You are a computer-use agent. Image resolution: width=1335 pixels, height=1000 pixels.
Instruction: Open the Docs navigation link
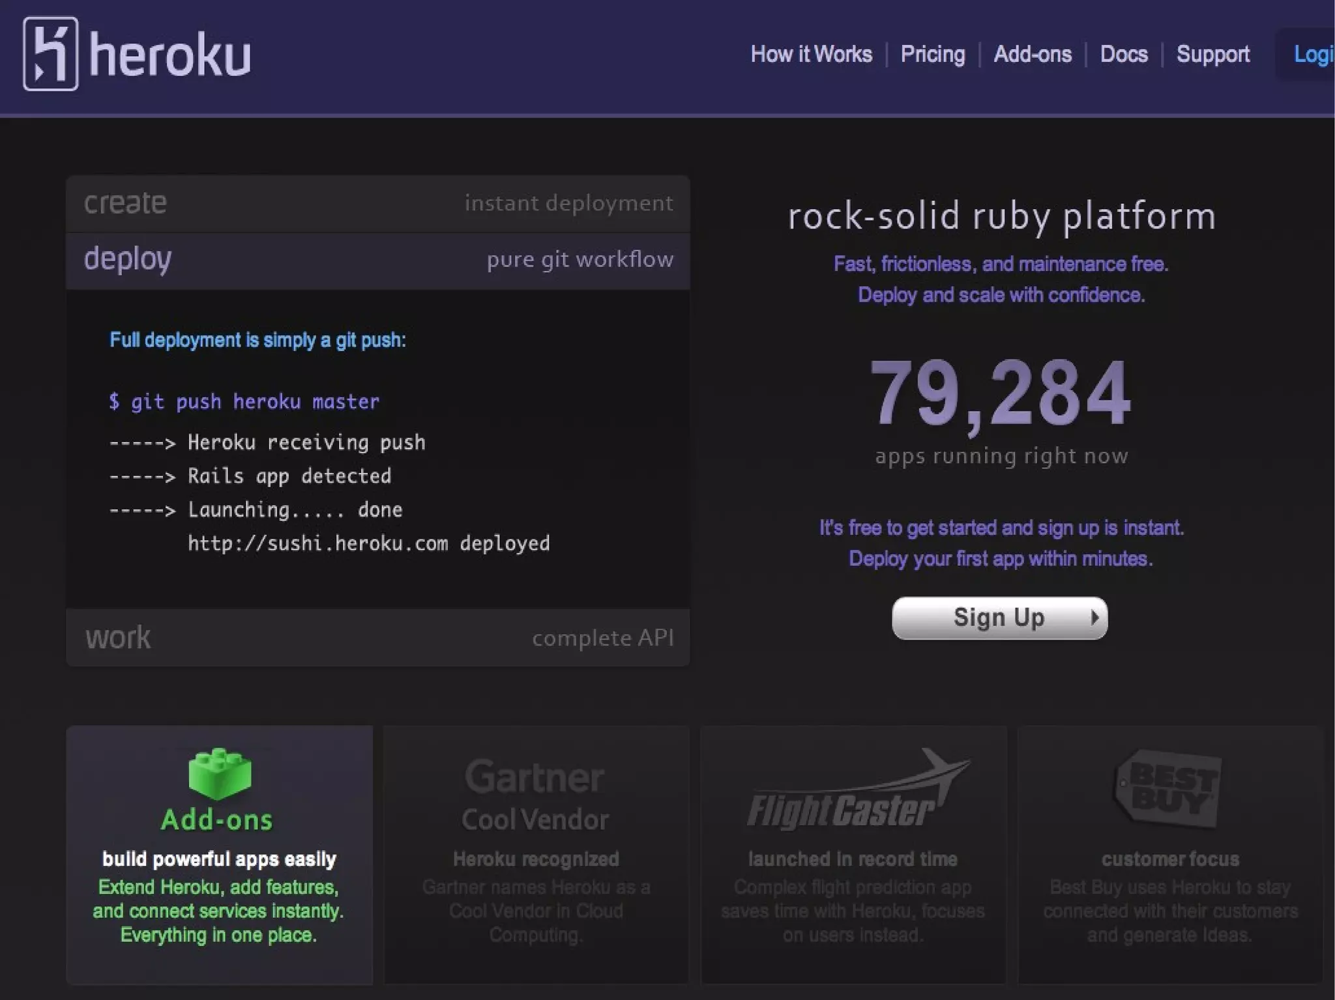[x=1123, y=54]
